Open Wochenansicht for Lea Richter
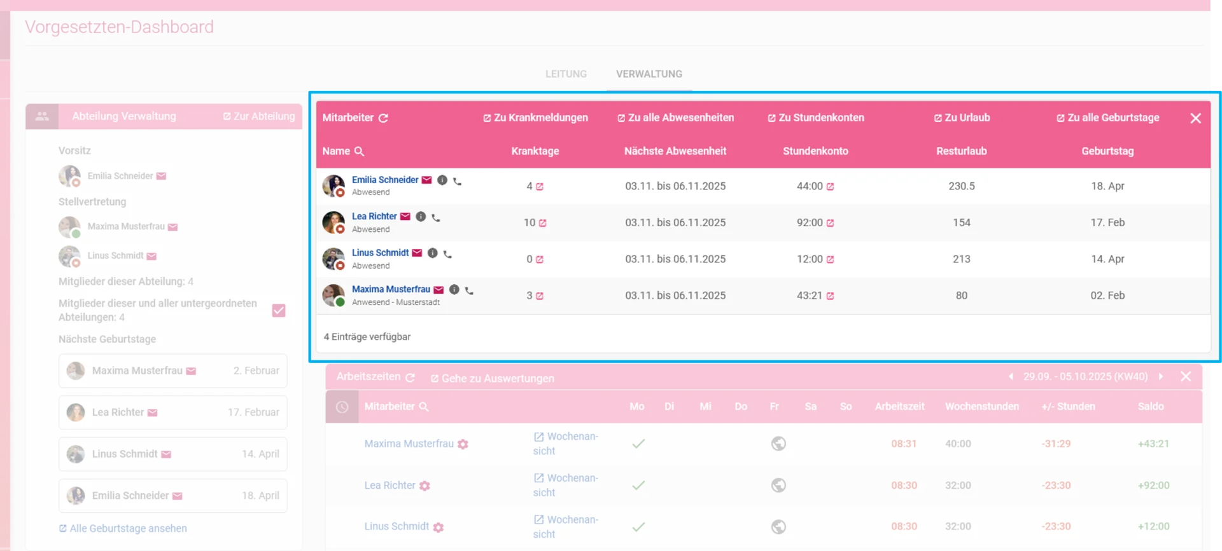Viewport: 1222px width, 551px height. 565,485
